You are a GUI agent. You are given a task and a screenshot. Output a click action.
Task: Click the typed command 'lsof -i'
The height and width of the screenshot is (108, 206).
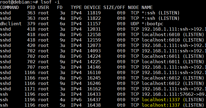tap(50, 2)
